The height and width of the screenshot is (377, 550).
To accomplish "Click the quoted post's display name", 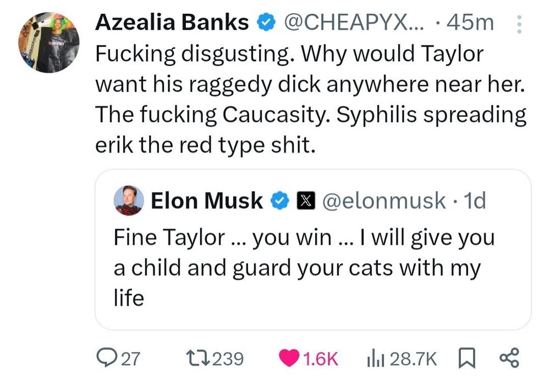I will pos(207,201).
